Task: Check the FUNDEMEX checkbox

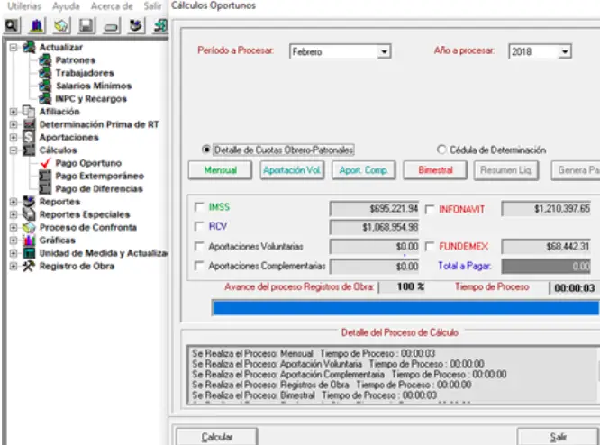Action: (430, 246)
